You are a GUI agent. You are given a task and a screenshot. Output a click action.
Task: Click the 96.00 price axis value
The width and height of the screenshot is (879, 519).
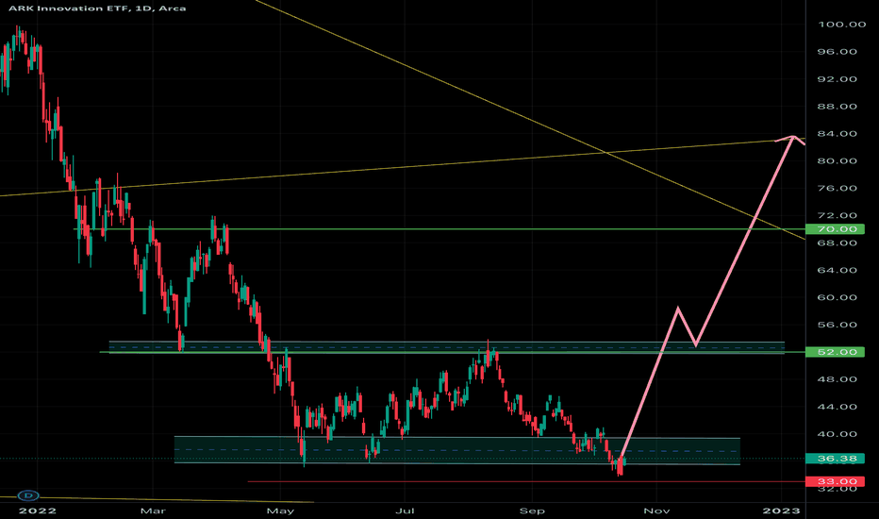coord(838,52)
